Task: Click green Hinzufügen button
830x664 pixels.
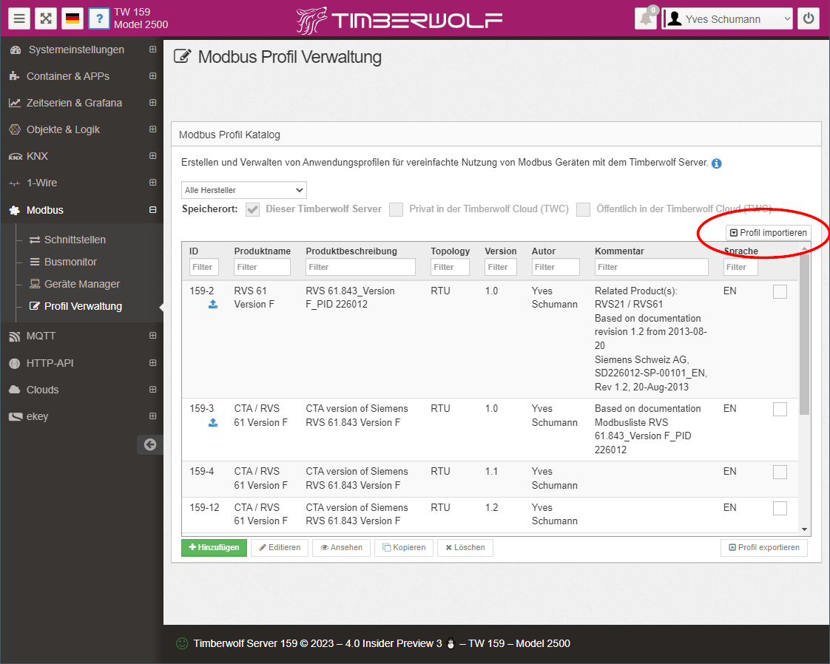Action: point(214,548)
